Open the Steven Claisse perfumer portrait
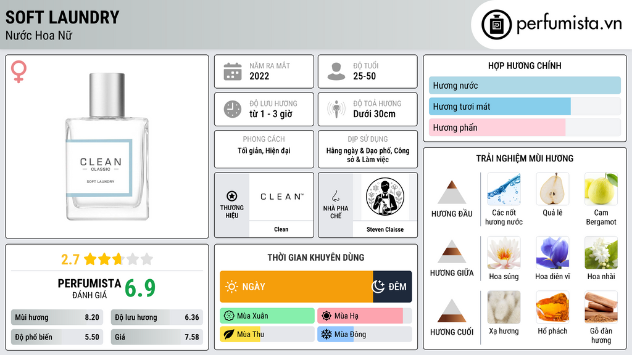The height and width of the screenshot is (355, 632). coord(385,197)
